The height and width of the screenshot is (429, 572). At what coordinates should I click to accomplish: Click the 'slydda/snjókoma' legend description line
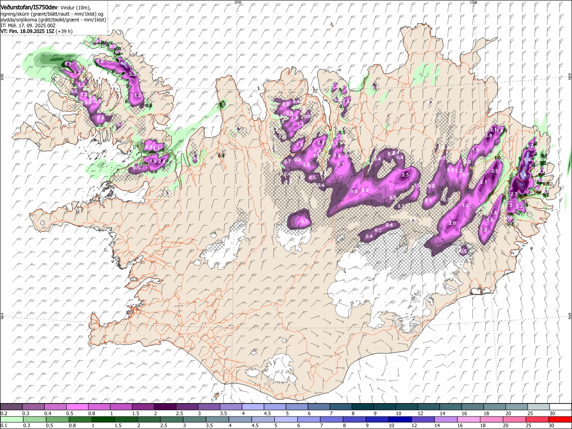pos(53,20)
